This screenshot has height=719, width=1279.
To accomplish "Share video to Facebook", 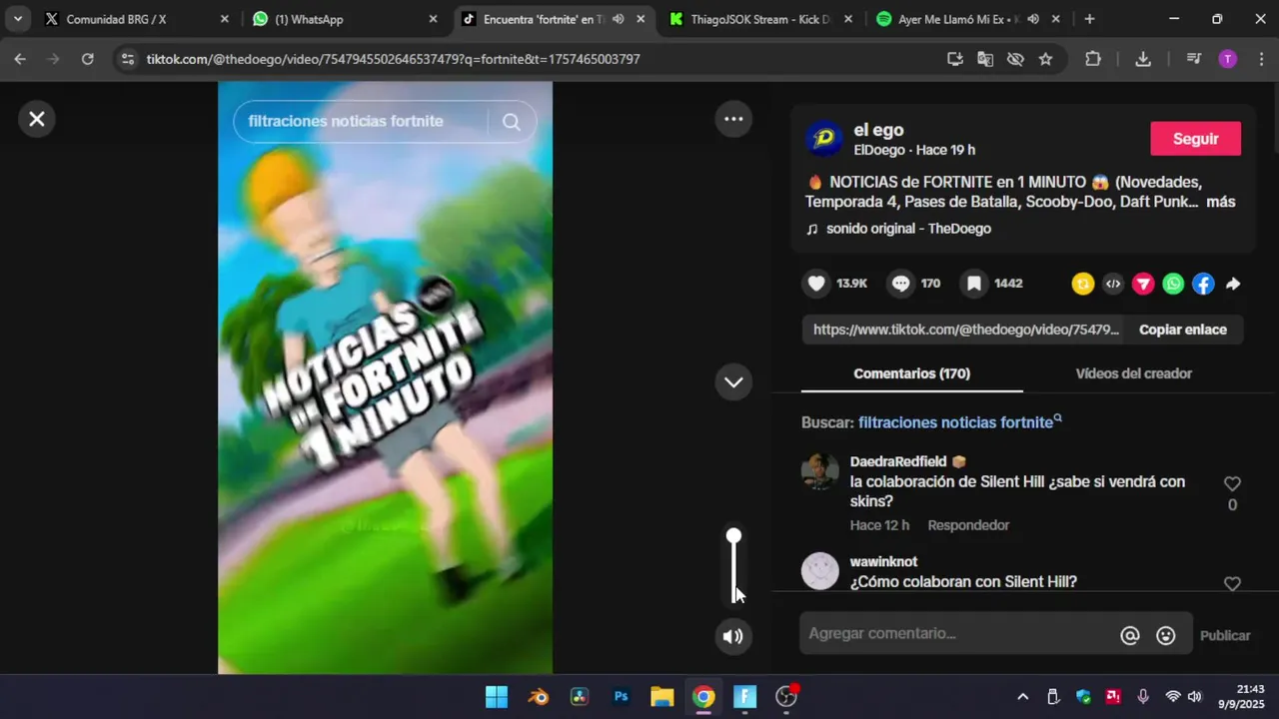I will point(1203,284).
